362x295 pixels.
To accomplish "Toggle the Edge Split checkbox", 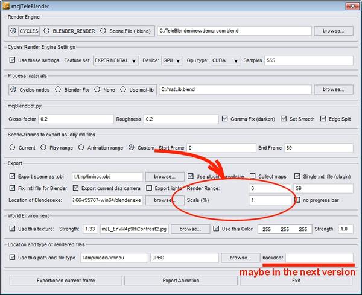I will [323, 119].
